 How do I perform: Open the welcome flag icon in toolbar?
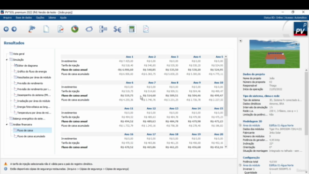tap(32, 29)
